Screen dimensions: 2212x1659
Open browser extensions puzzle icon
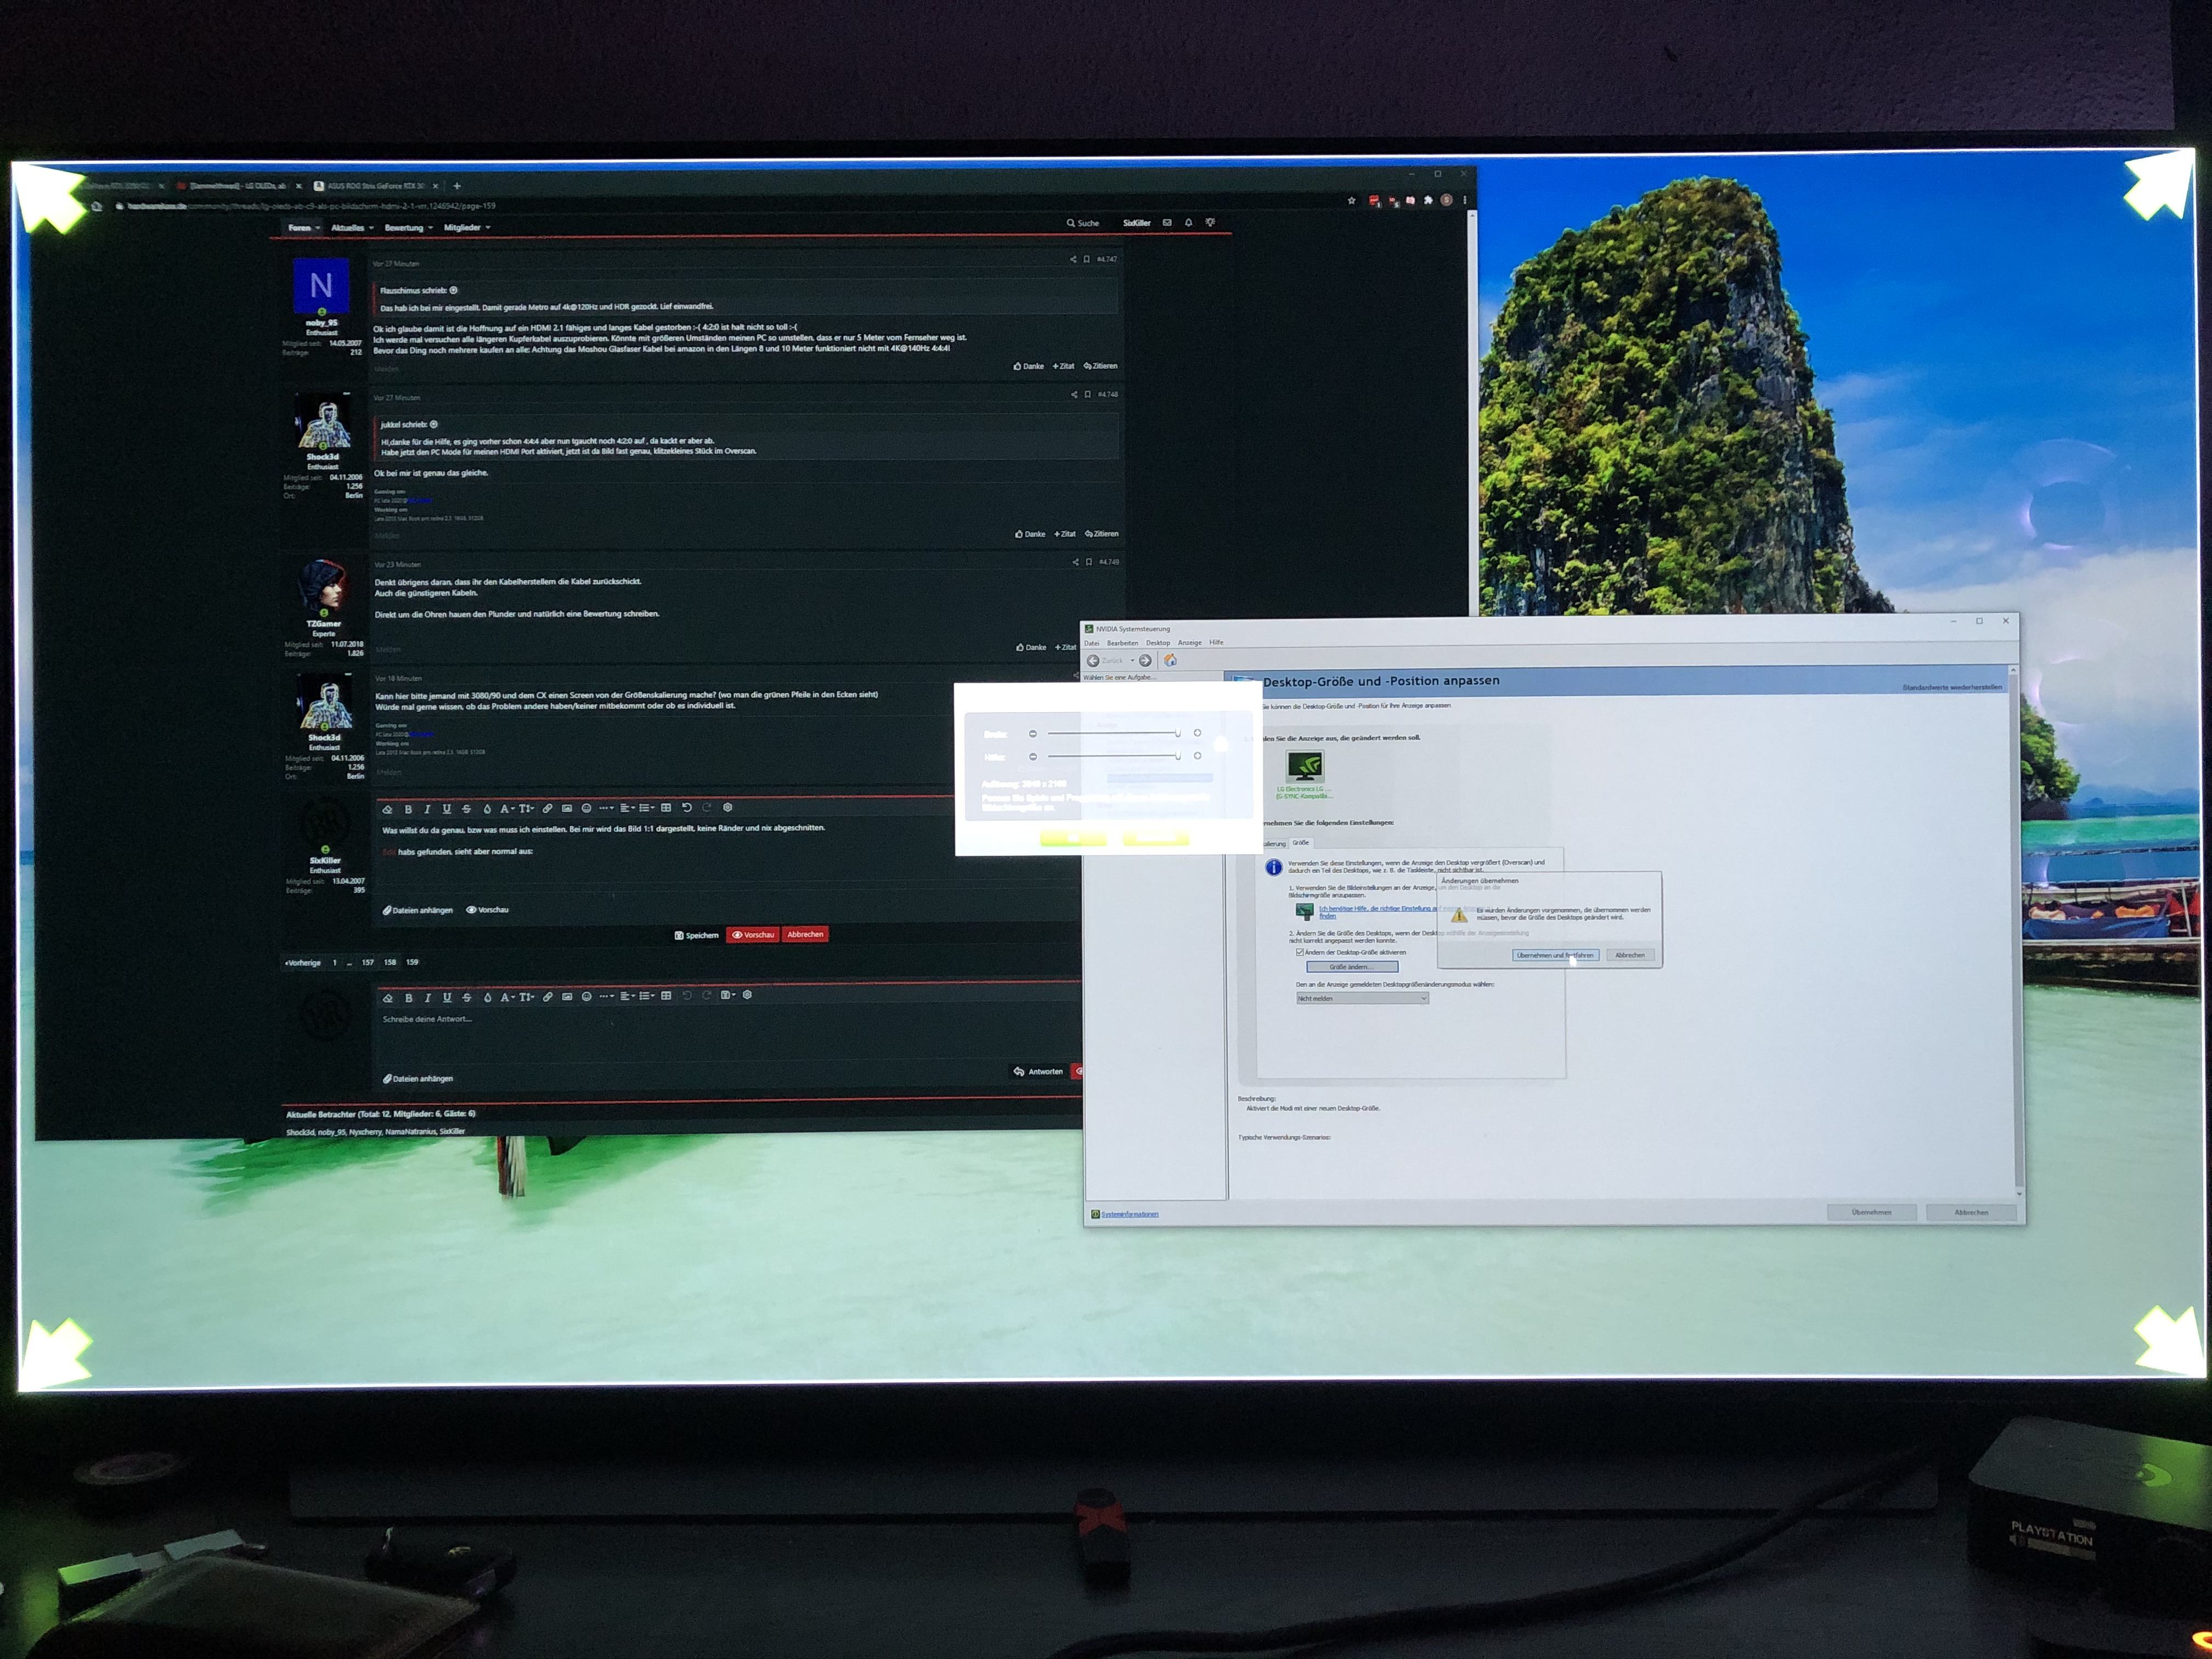point(1428,201)
